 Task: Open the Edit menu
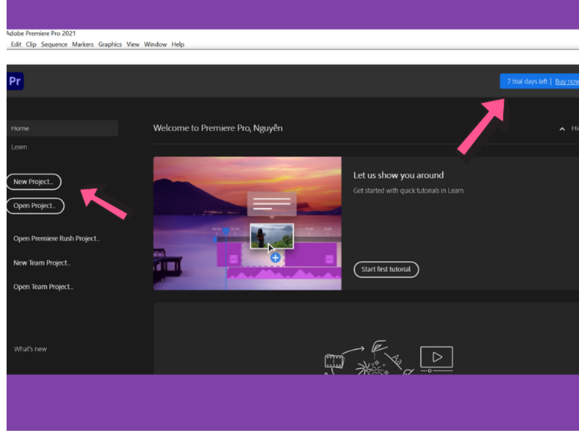click(x=16, y=44)
